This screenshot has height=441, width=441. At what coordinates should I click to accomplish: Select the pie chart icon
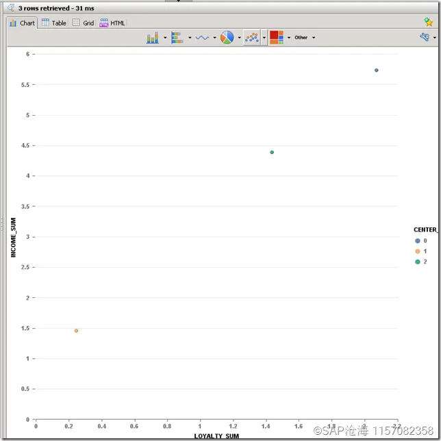(x=227, y=38)
